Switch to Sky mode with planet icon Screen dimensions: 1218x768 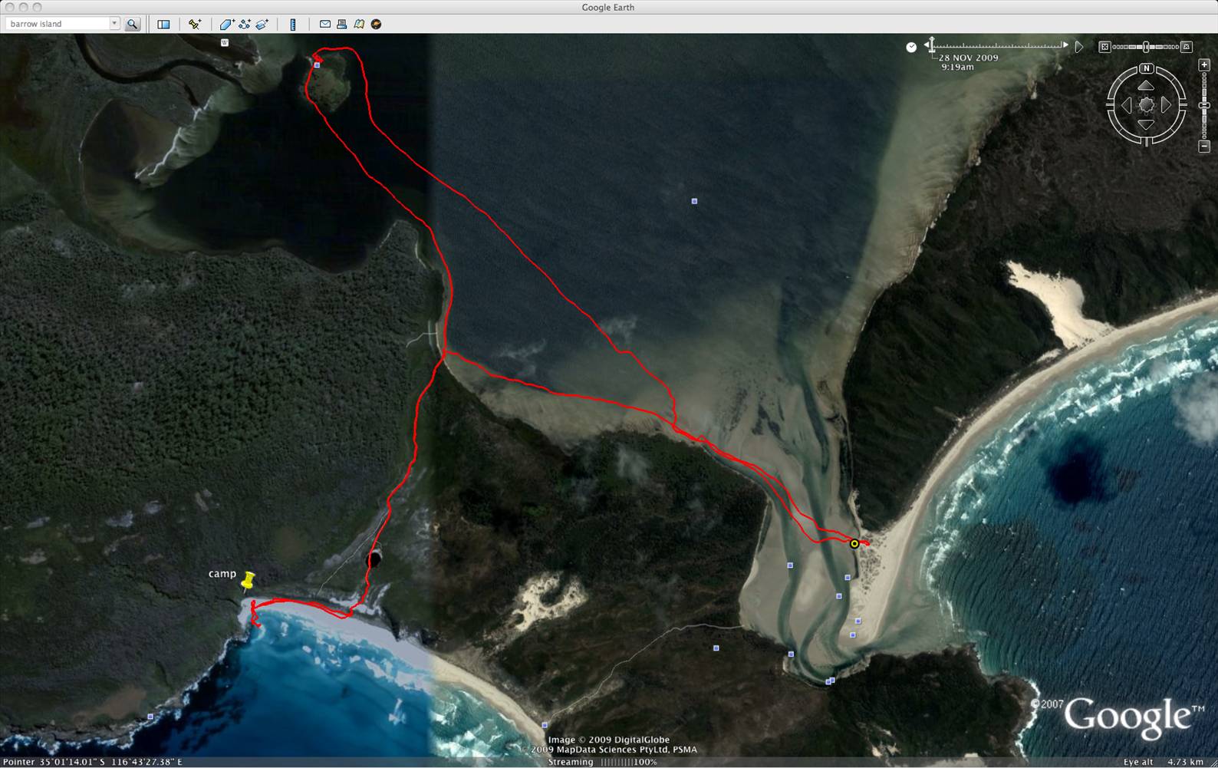[376, 24]
